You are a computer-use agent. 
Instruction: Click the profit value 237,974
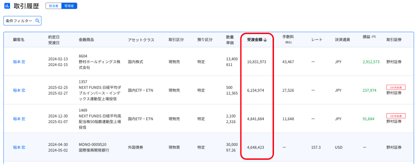[369, 90]
